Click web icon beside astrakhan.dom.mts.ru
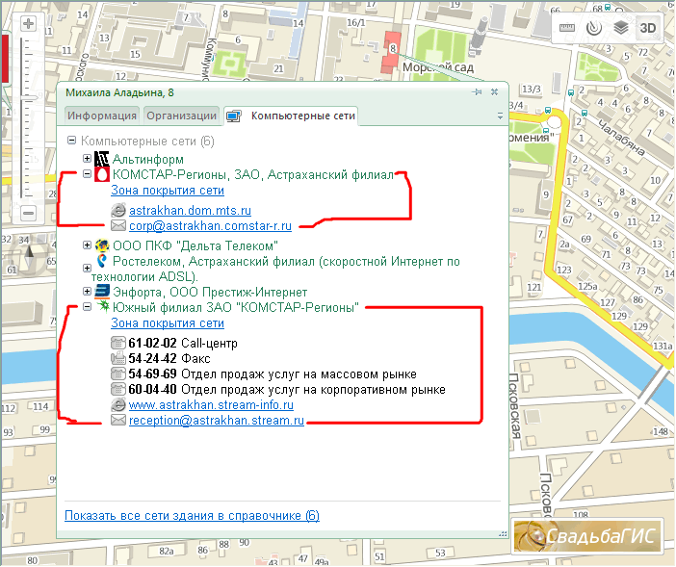The width and height of the screenshot is (676, 567). pos(118,211)
